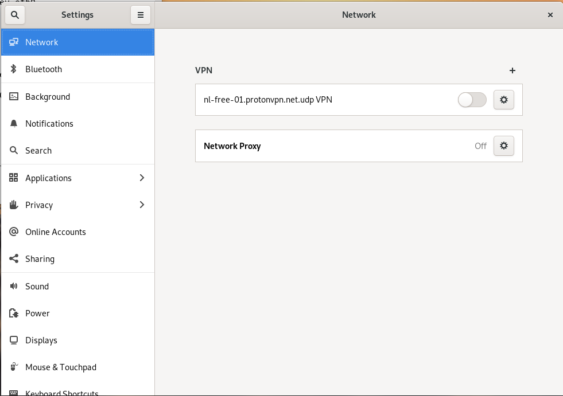
Task: Open Mouse & Touchpad settings label
Action: [61, 367]
